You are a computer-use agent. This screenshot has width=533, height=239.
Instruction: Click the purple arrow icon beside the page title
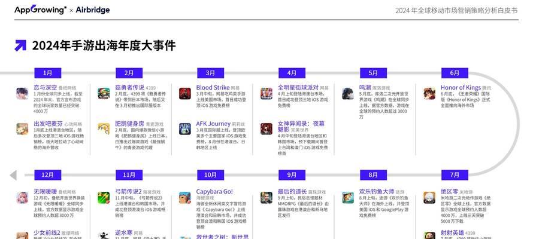pos(20,45)
